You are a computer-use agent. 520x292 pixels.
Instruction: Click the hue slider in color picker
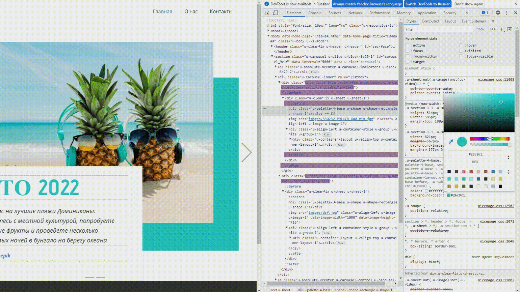click(x=489, y=139)
